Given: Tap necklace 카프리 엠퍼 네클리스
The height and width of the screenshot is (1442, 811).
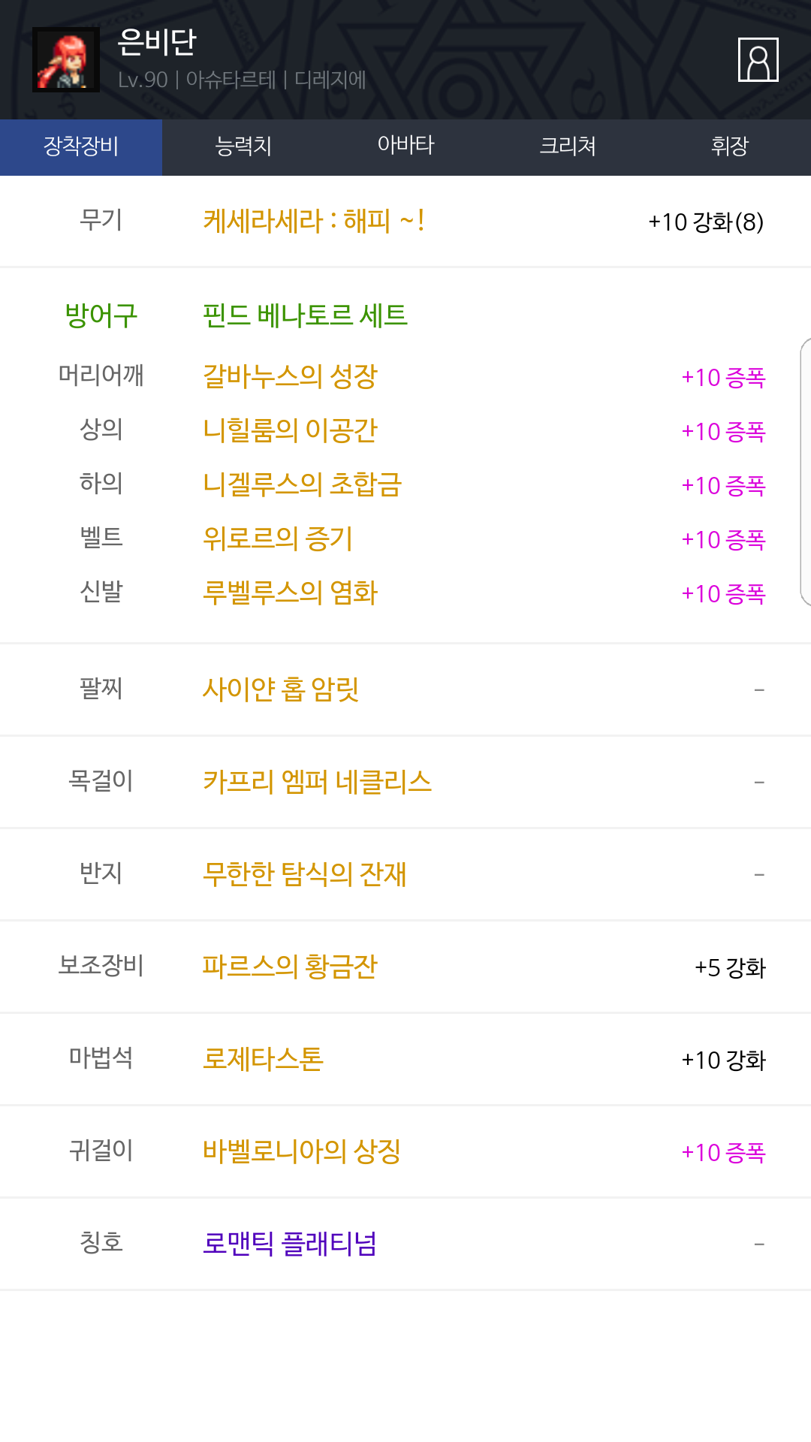Looking at the screenshot, I should [317, 782].
